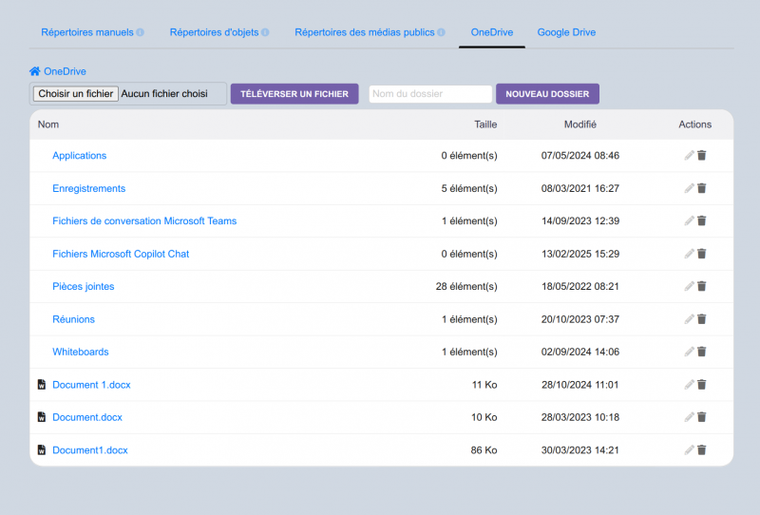Open the Enregistrements folder
The image size is (760, 515).
click(88, 188)
